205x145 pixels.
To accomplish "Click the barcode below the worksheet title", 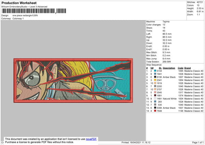I will [x=34, y=11].
